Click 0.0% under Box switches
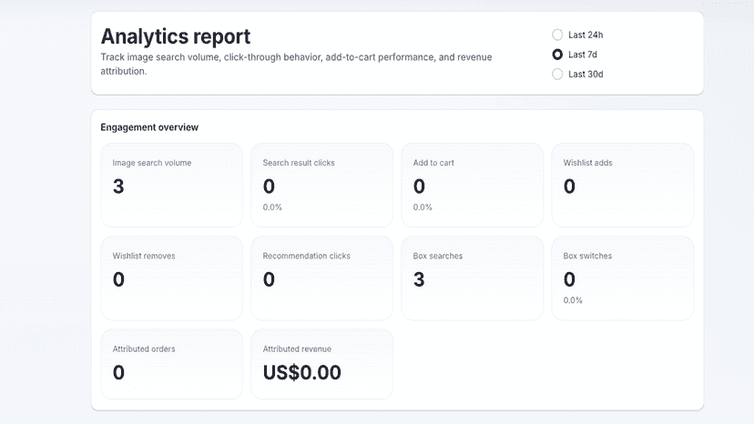The height and width of the screenshot is (424, 754). click(573, 300)
